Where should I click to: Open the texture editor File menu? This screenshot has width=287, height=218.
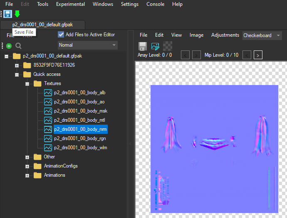point(143,35)
